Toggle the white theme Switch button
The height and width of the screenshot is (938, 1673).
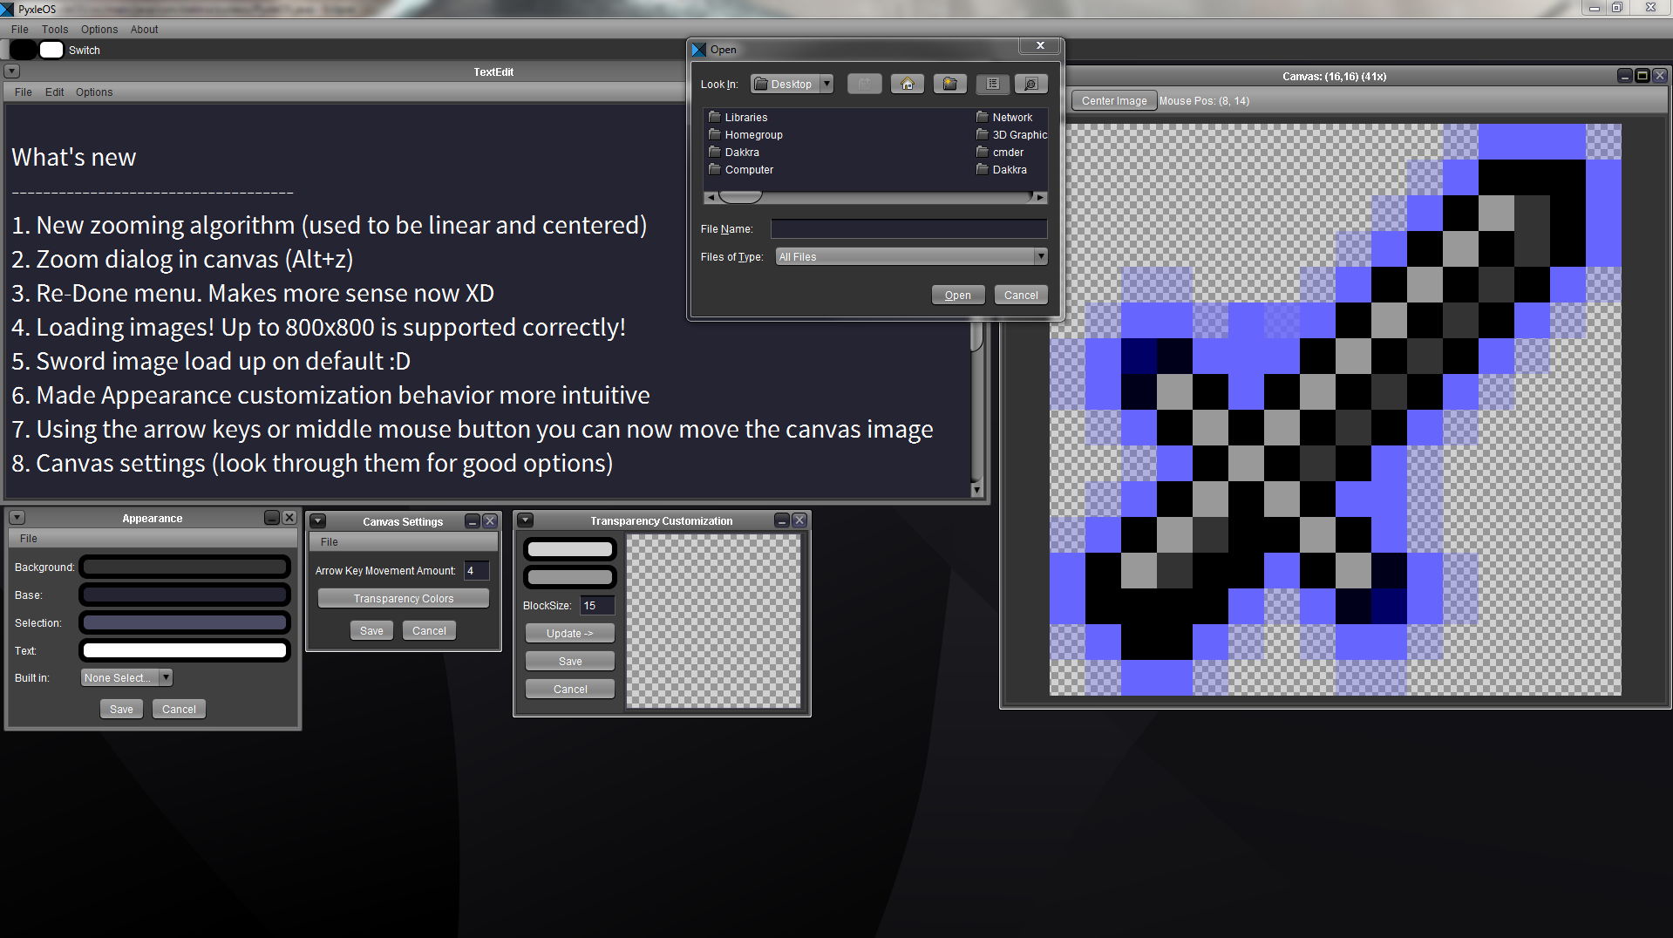pos(51,50)
